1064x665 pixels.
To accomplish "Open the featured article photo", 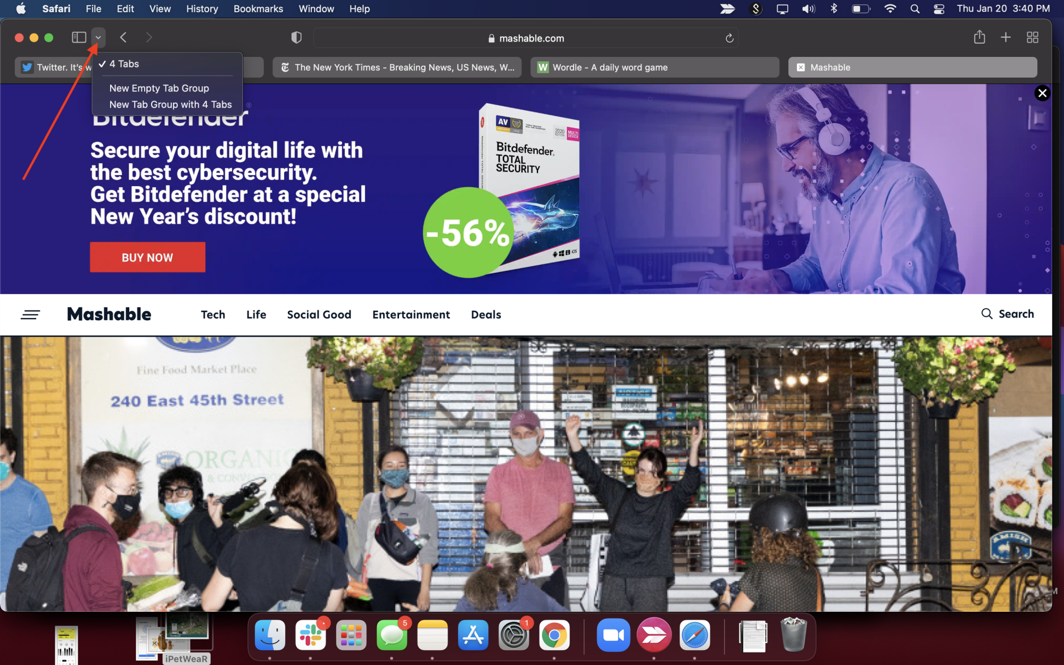I will click(526, 473).
